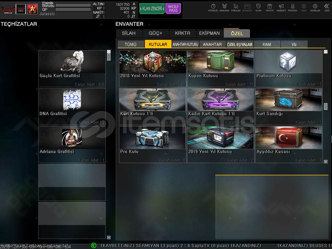
Task: Switch to the EKİPMAN tab
Action: [209, 33]
